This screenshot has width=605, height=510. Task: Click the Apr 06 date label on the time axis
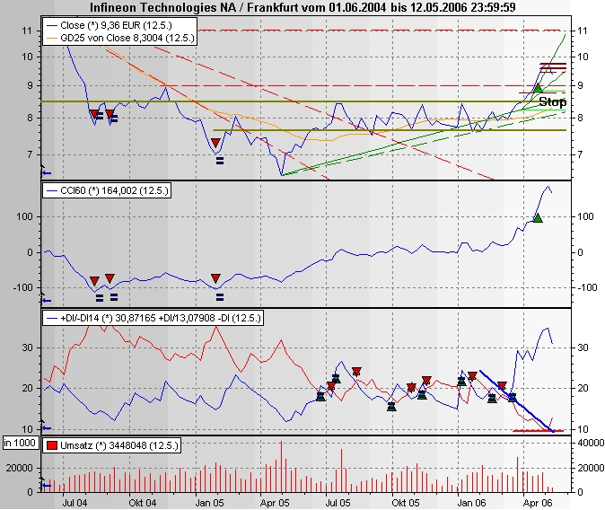[538, 503]
